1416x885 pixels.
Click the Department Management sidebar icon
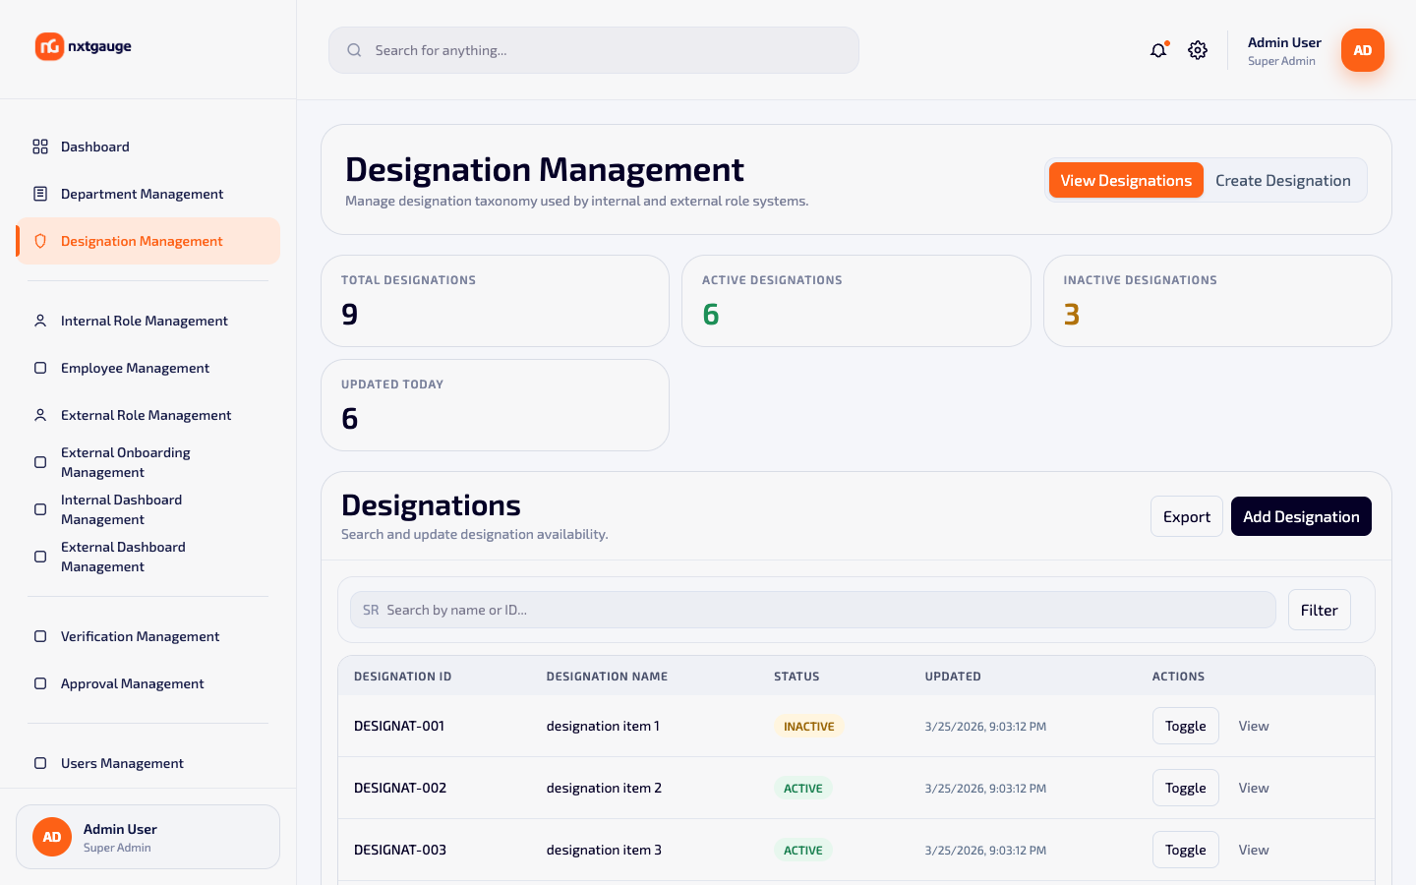(40, 194)
